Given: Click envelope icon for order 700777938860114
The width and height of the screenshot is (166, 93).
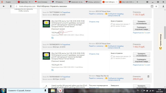Looking at the screenshot, I should [x=106, y=14].
